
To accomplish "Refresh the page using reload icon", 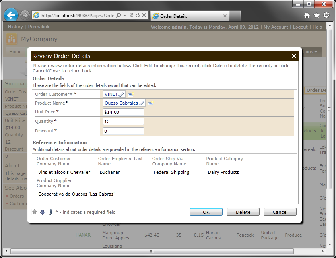I will [x=138, y=15].
